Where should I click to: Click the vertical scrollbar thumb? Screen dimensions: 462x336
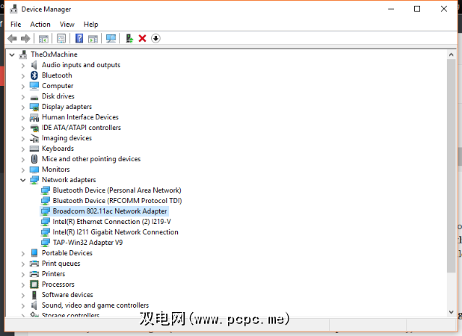point(451,165)
